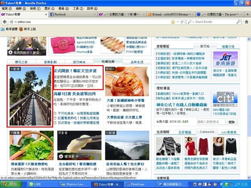This screenshot has width=251, height=188.
Task: Open the skywalk boardwalk photo thumbnail
Action: (30, 96)
